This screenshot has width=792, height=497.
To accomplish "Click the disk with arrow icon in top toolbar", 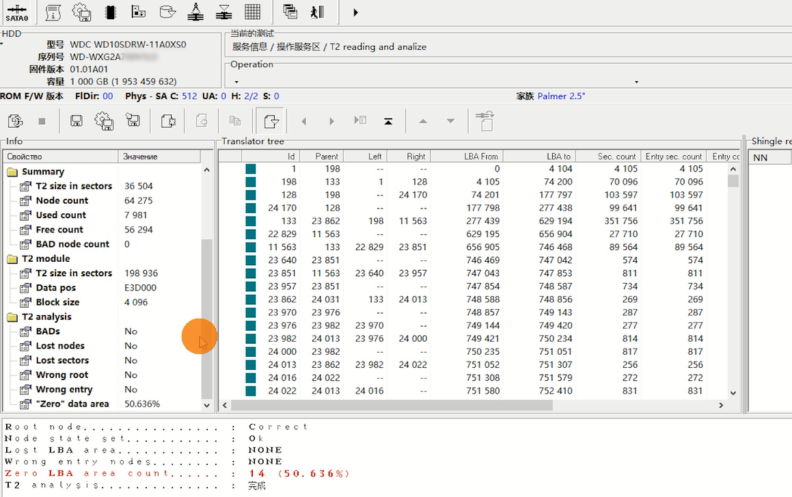I will pos(167,12).
